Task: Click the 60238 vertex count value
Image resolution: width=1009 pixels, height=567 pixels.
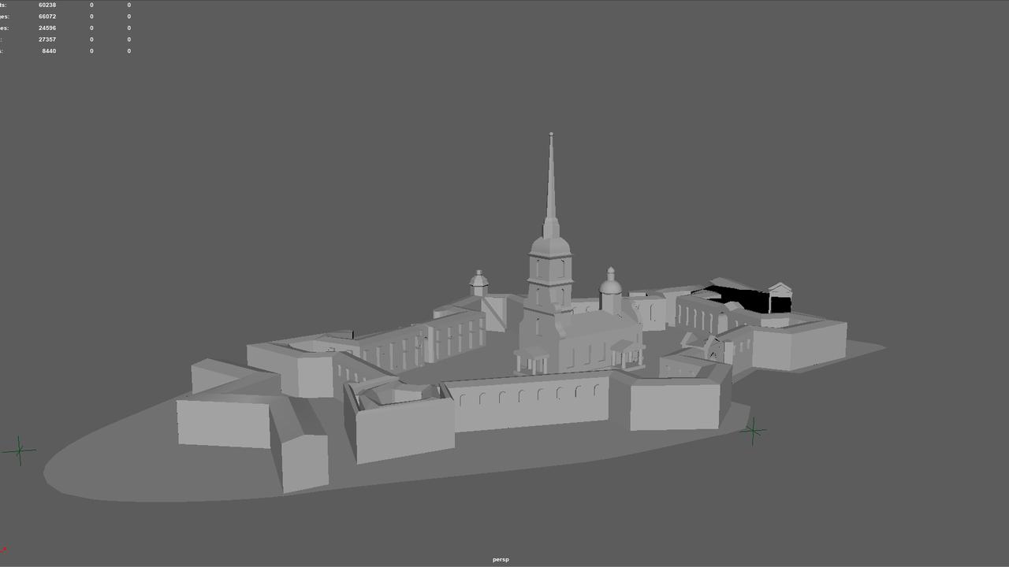Action: pos(47,6)
